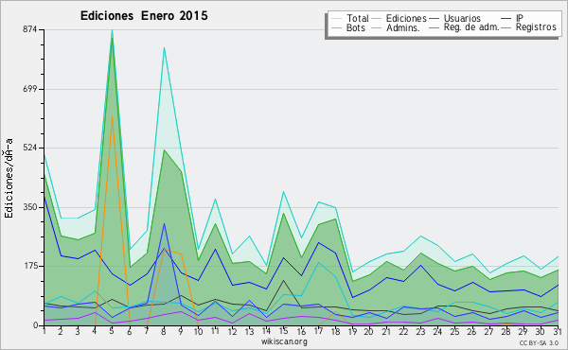Click the y-axis value 0
This screenshot has height=350, width=568.
(35, 325)
